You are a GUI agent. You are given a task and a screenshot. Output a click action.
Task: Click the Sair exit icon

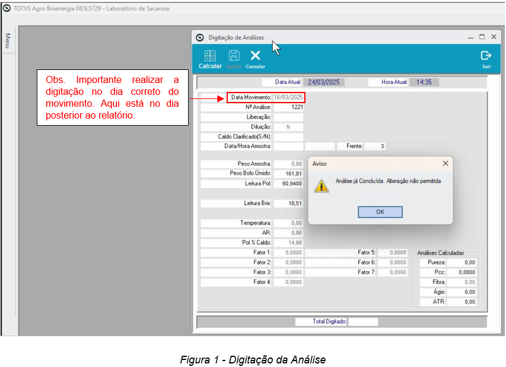[x=486, y=56]
